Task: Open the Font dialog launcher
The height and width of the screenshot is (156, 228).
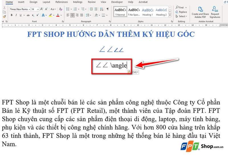Action: point(63,21)
